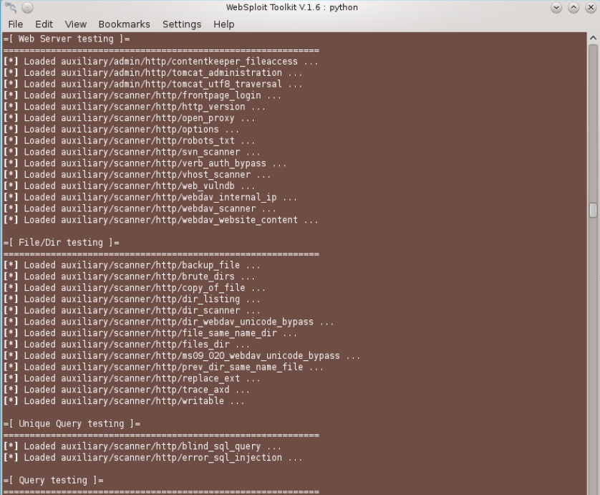Open the Bookmarks menu

click(x=124, y=24)
